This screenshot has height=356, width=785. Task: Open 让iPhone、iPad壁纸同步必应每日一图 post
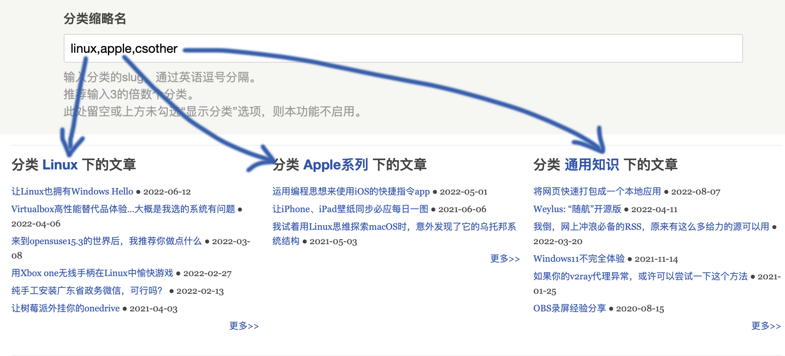[350, 209]
